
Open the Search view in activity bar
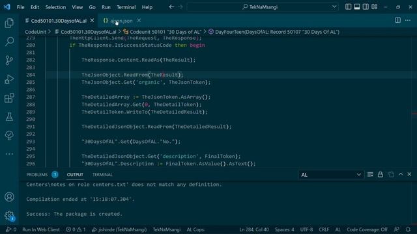[x=9, y=42]
